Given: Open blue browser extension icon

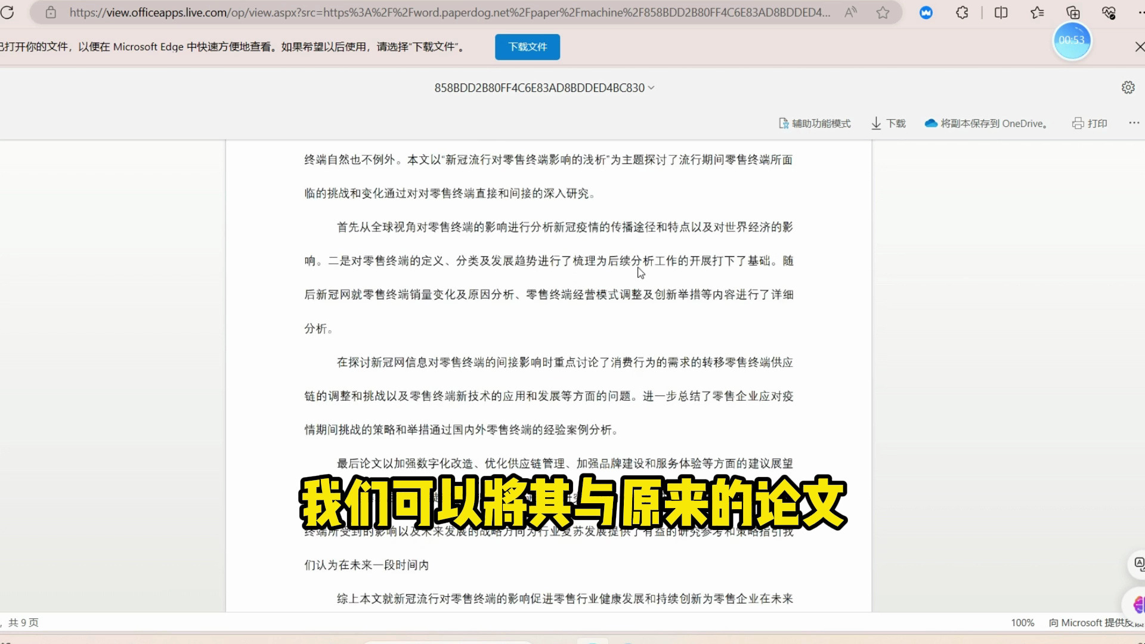Looking at the screenshot, I should (x=926, y=13).
